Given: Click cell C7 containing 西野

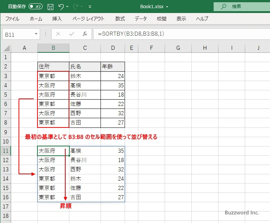Looking at the screenshot, I should [x=85, y=113].
